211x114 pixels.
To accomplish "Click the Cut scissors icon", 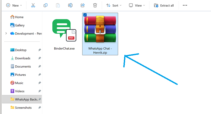I will point(33,5).
